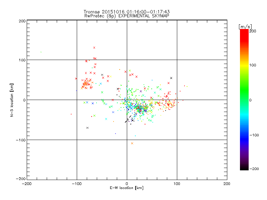
Task: Click the x-axis tick label '100'
Action: pos(177,184)
